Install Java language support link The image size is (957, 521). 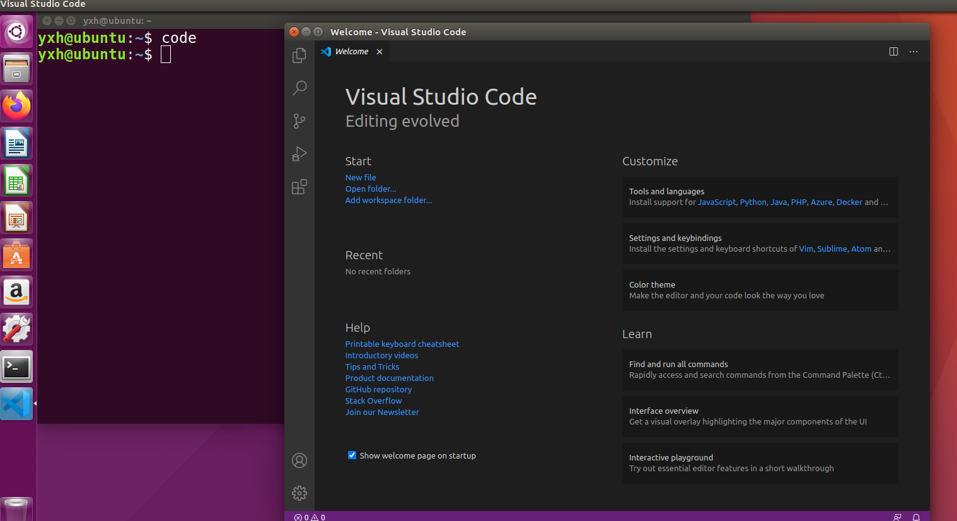pos(779,202)
